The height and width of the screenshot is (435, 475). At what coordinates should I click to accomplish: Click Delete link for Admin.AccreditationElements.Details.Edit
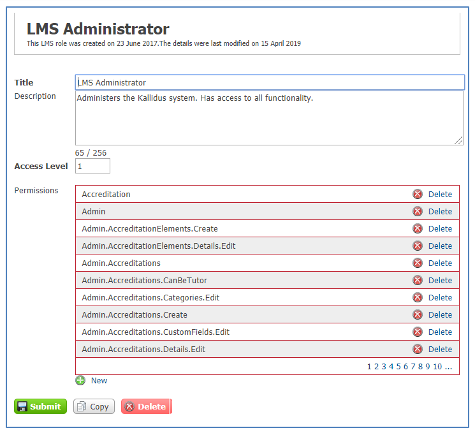click(x=440, y=246)
